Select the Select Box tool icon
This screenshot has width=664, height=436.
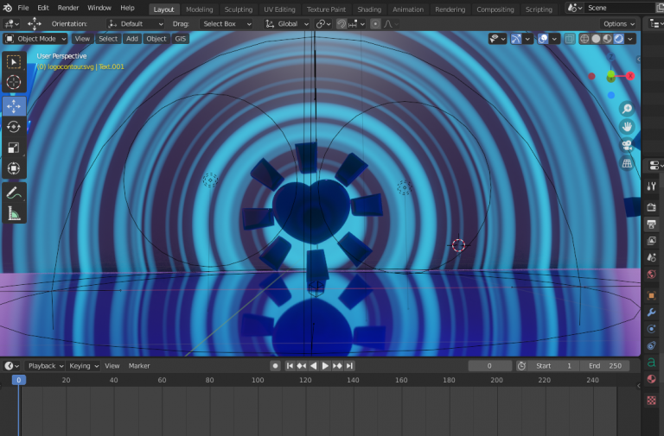point(14,62)
